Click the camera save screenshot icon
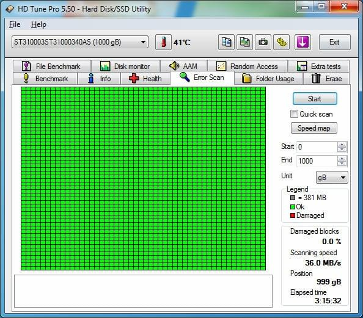Image resolution: width=363 pixels, height=318 pixels. (263, 42)
